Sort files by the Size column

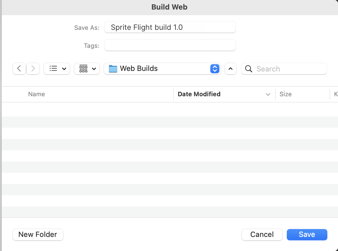[x=285, y=94]
